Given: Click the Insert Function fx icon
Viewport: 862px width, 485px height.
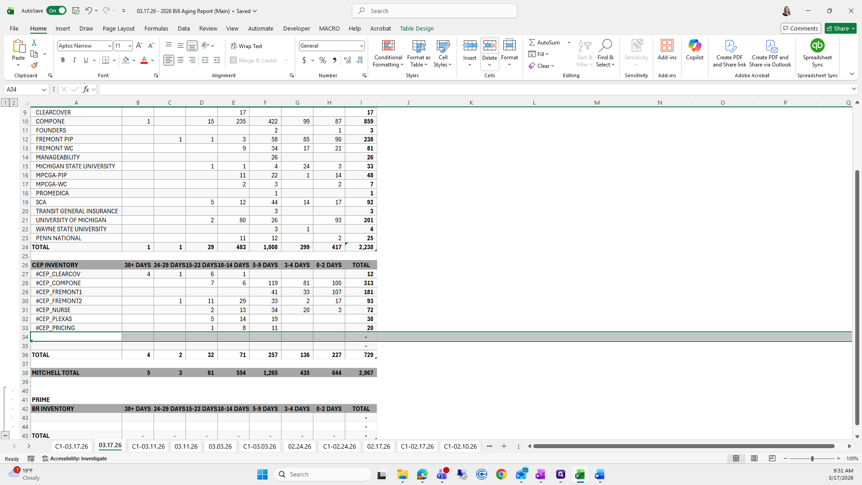Looking at the screenshot, I should (x=86, y=89).
